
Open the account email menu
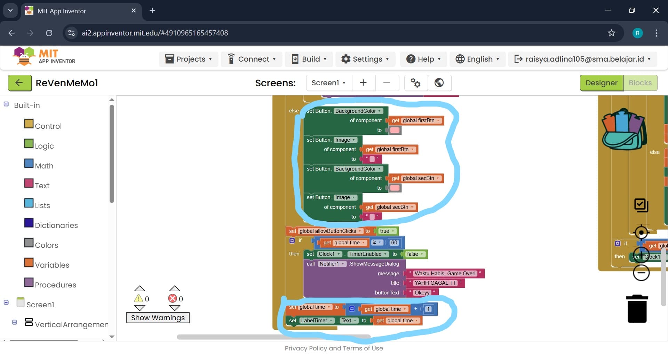point(582,59)
